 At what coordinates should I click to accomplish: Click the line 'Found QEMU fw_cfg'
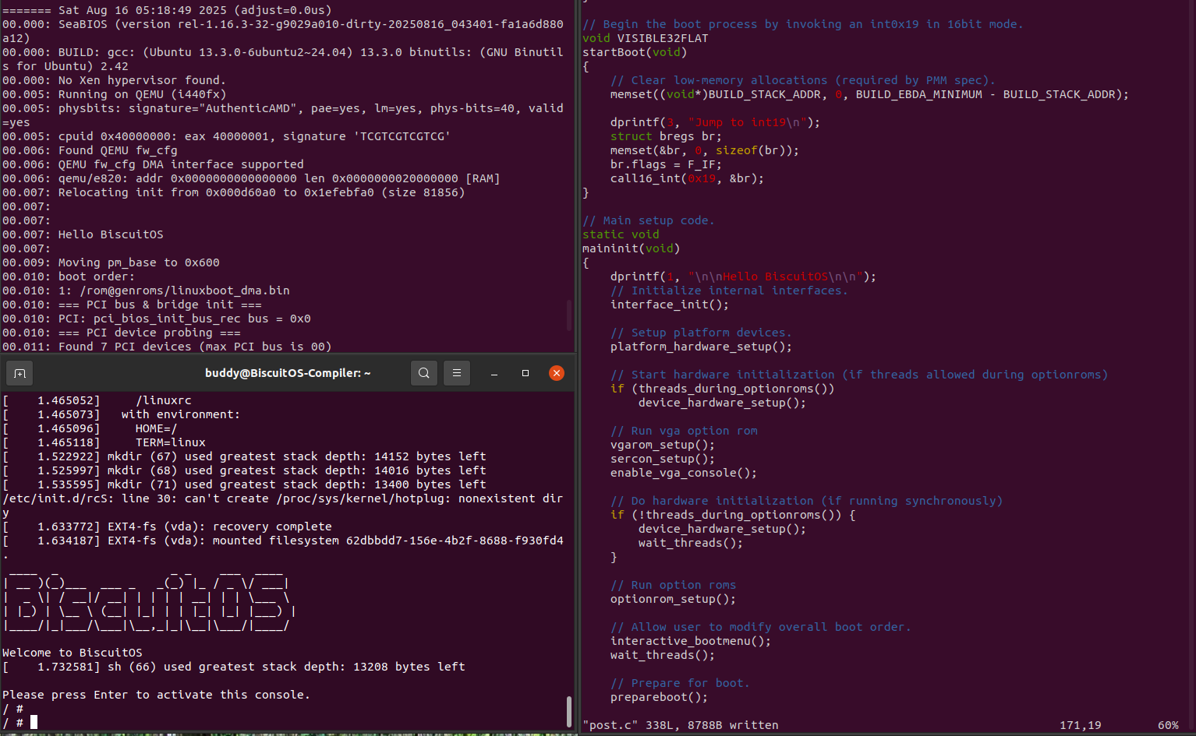pyautogui.click(x=118, y=150)
